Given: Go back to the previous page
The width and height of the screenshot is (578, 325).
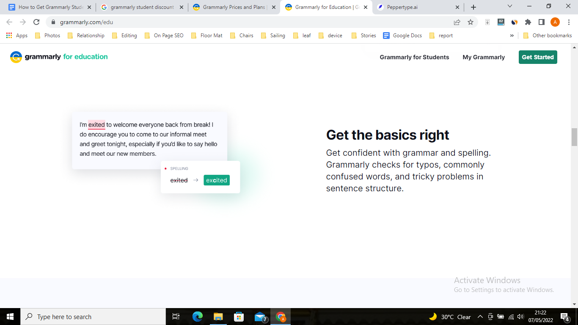Looking at the screenshot, I should pyautogui.click(x=9, y=22).
